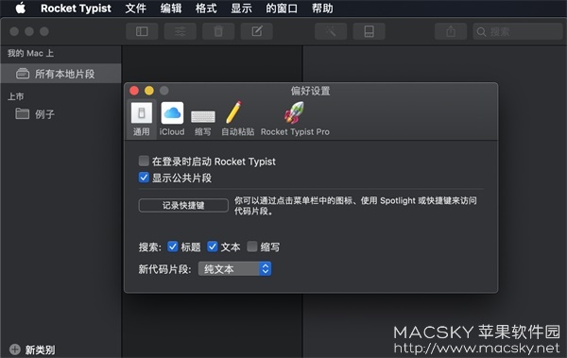Click the compose new snippet icon
Screen dimensions: 567x358
coord(257,31)
